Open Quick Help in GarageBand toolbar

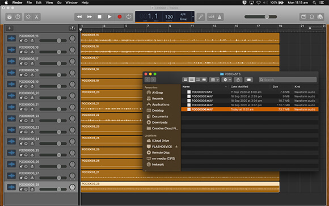pos(18,17)
